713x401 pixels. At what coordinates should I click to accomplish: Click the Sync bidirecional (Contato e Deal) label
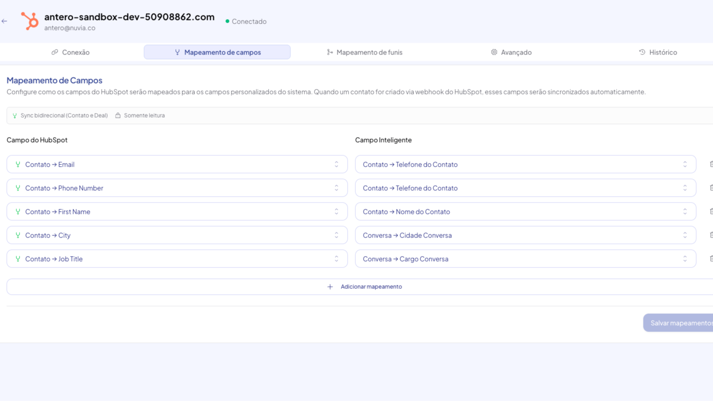pos(64,116)
